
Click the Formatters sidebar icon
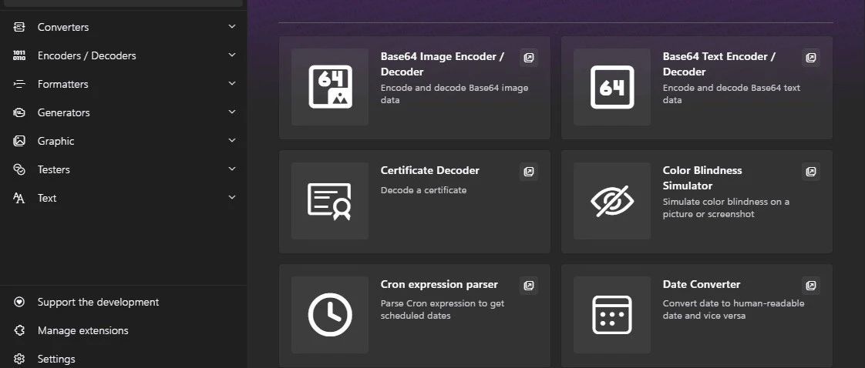[19, 84]
